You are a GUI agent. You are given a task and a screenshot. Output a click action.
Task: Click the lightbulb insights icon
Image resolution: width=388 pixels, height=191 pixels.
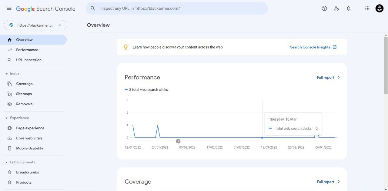(x=125, y=47)
